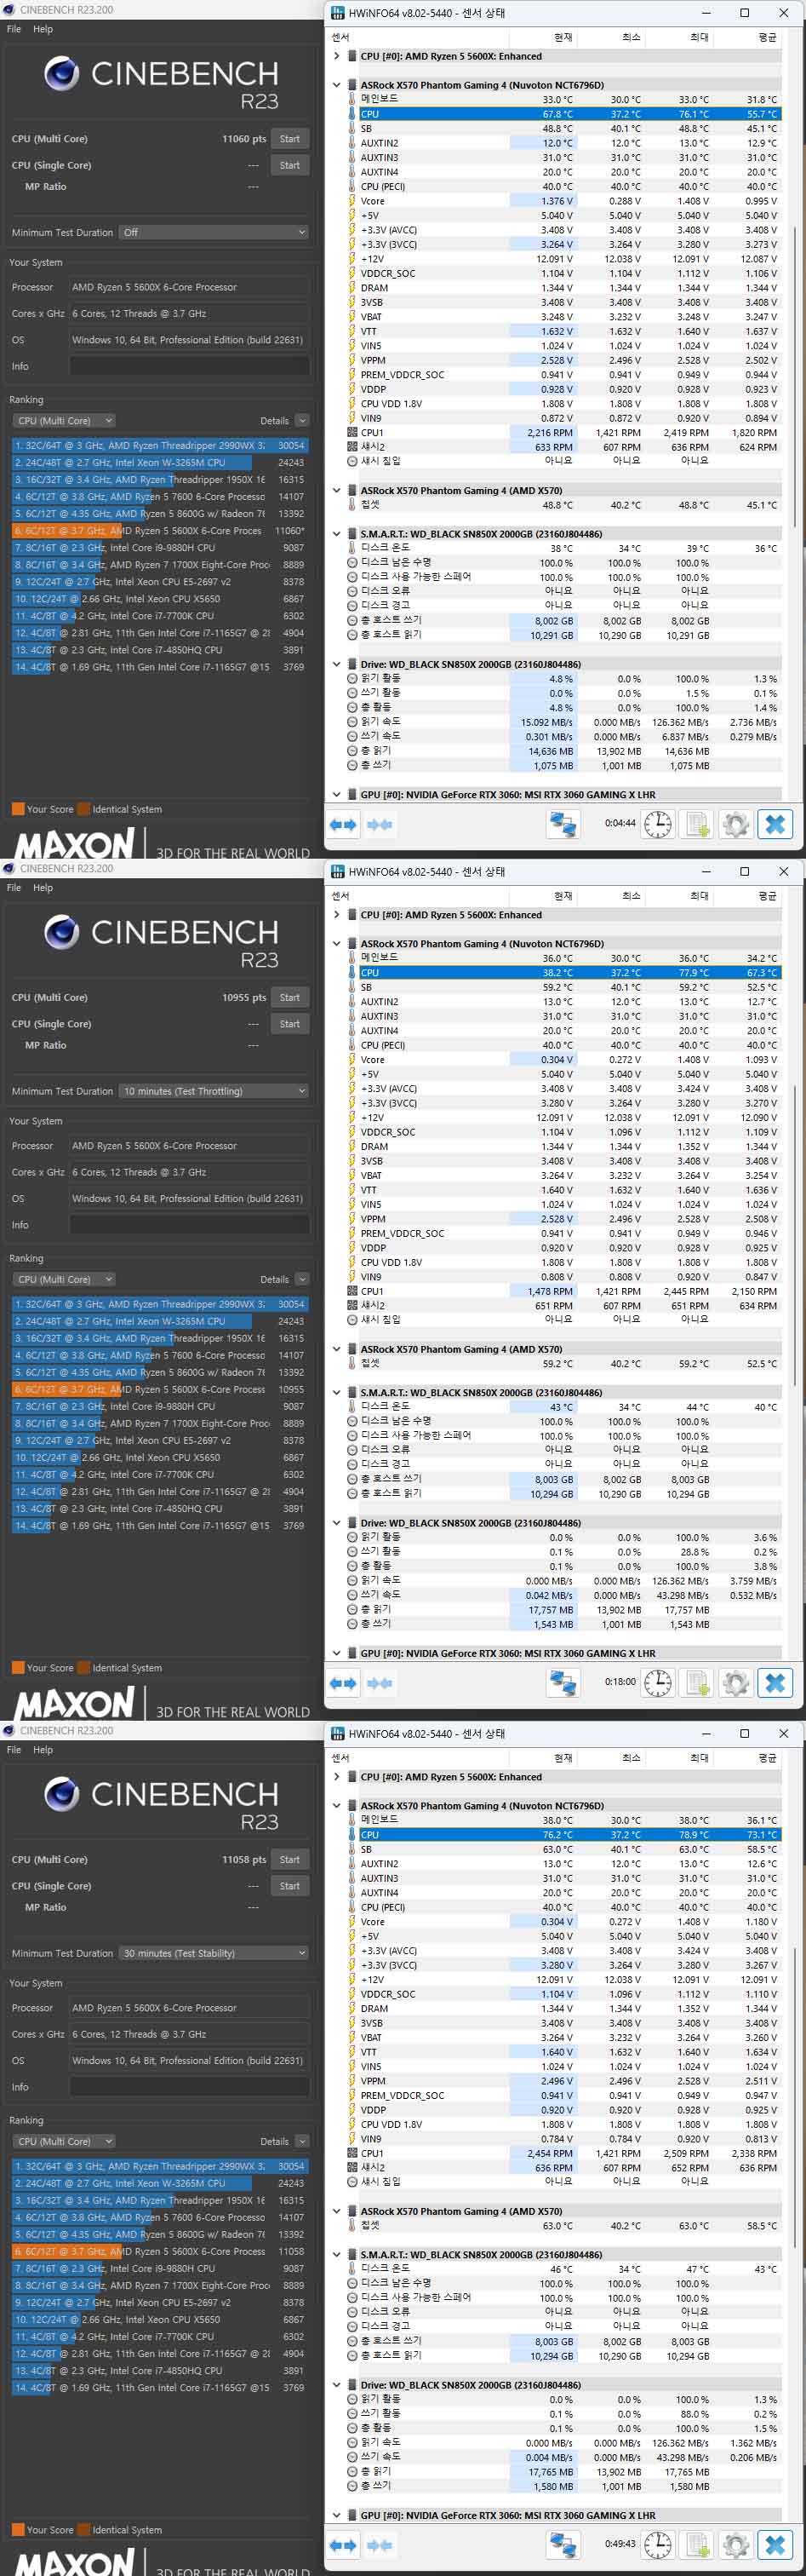Image resolution: width=806 pixels, height=2576 pixels.
Task: Click the read speed row showing 15.092 MB/s
Action: tap(563, 722)
